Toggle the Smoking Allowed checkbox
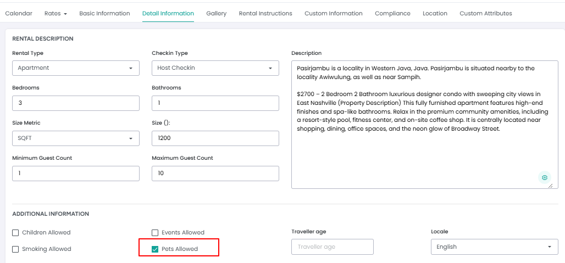 tap(15, 249)
